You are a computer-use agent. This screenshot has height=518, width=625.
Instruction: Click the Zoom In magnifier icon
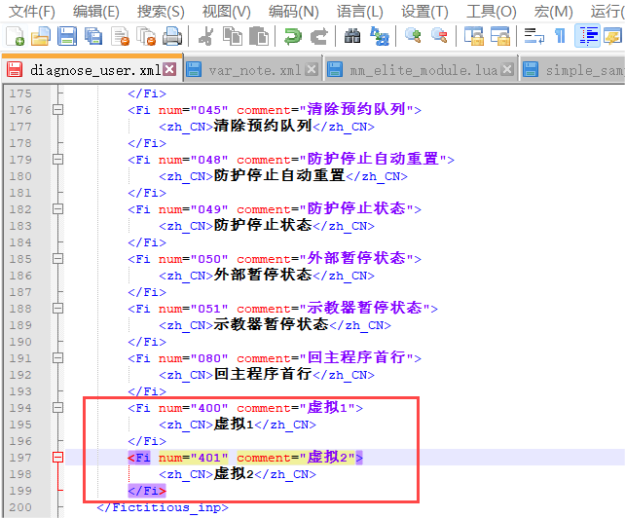tap(413, 37)
